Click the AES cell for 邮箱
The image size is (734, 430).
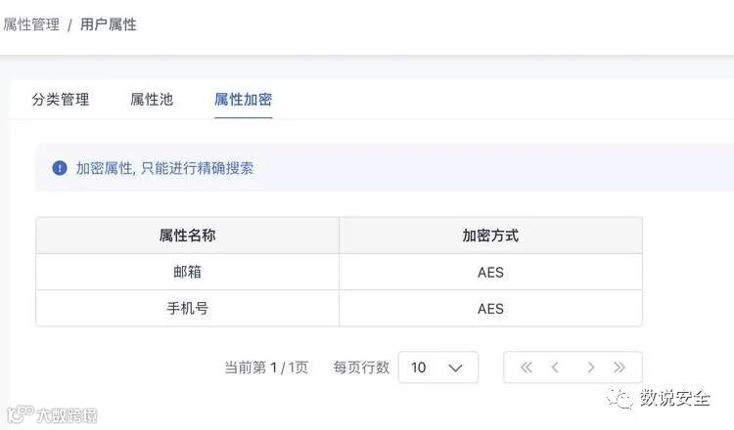coord(490,273)
